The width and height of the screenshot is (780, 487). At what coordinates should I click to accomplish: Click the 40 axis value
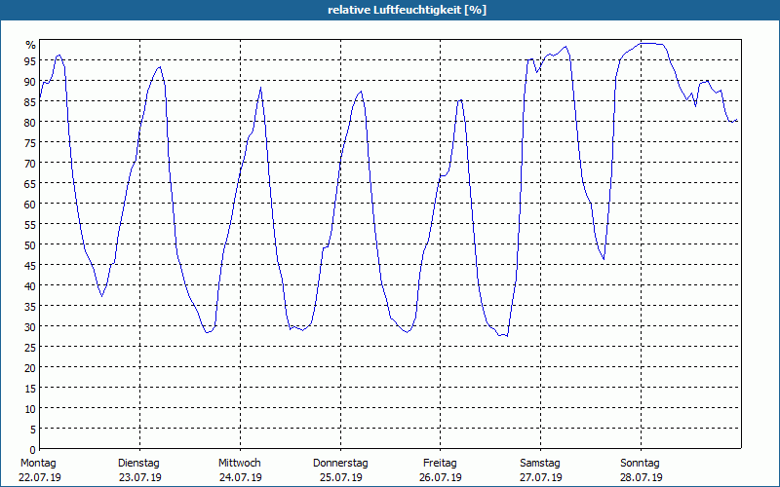point(30,286)
